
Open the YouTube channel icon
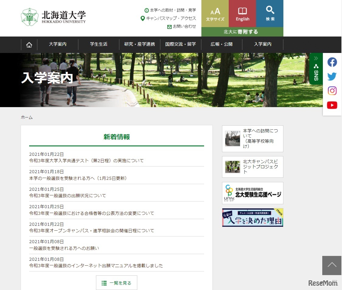pos(332,105)
